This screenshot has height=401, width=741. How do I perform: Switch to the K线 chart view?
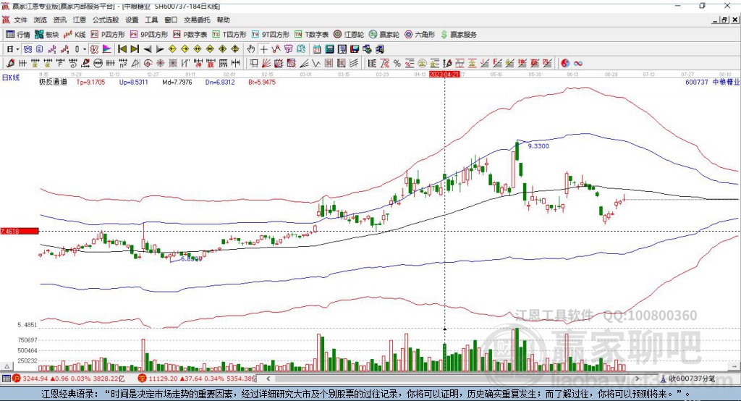click(75, 35)
